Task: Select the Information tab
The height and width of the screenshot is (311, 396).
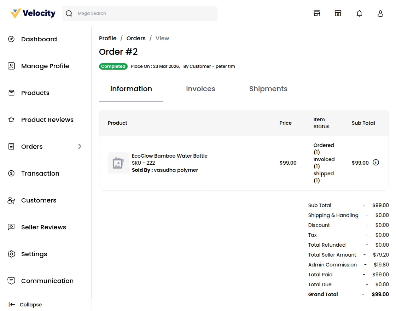Action: tap(131, 89)
